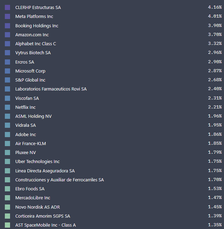This screenshot has width=224, height=229.
Task: Select the Meta Platforms Inc holding name
Action: (x=34, y=17)
